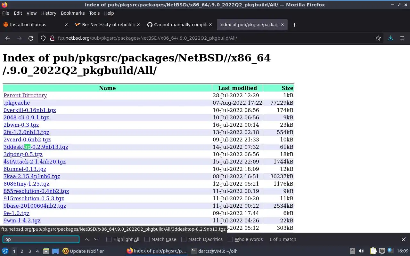
Task: Switch to virtual desktop 4
Action: [37, 251]
